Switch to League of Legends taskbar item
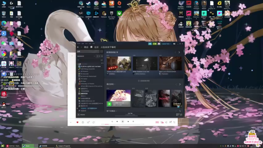263x148 pixels. 63,146
